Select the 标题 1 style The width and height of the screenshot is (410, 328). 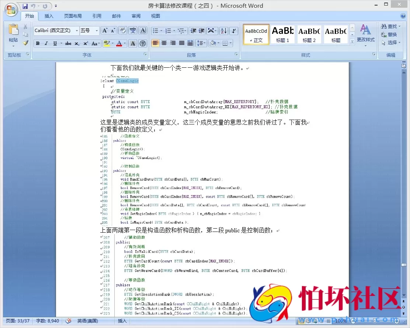click(x=282, y=34)
